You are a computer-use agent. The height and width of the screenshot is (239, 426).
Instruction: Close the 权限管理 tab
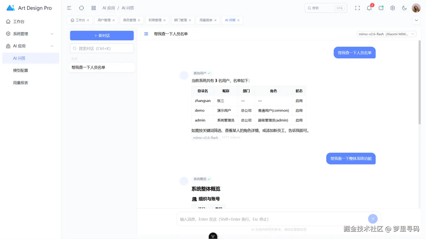(x=165, y=20)
